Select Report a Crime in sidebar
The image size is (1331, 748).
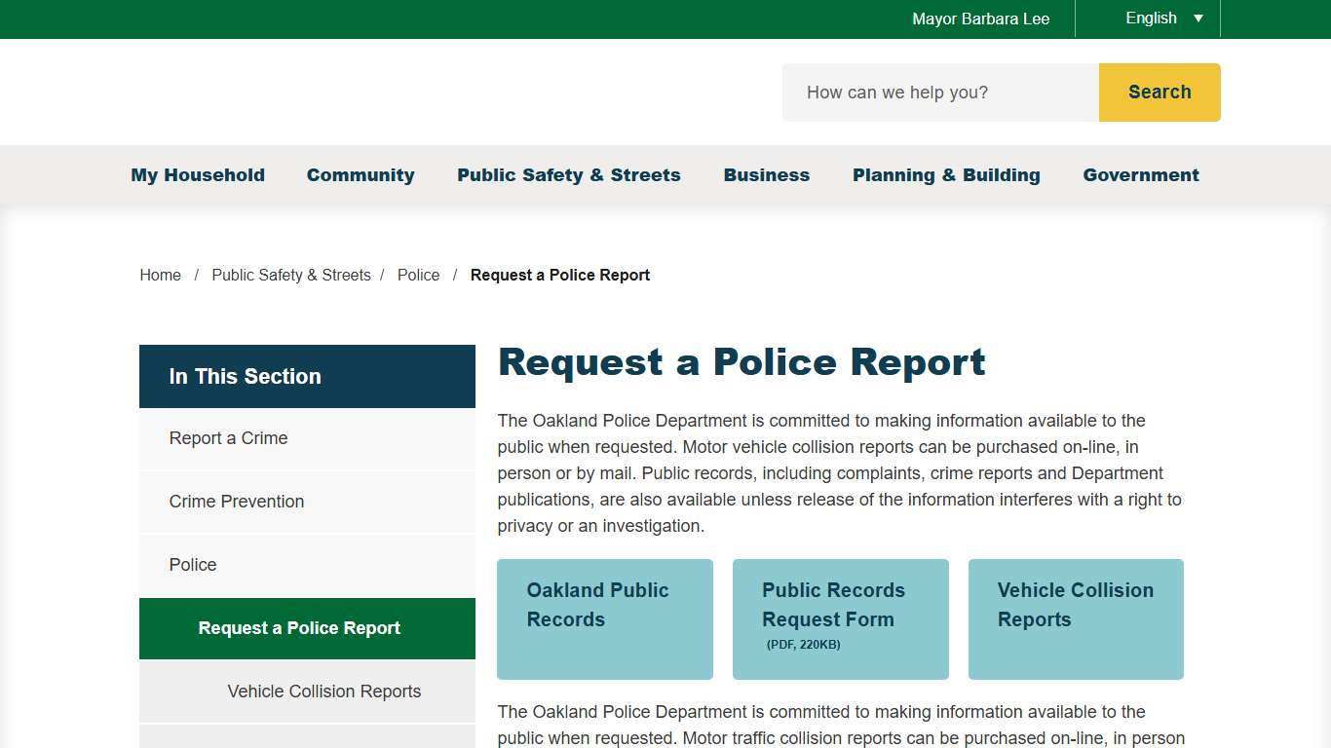(x=228, y=438)
